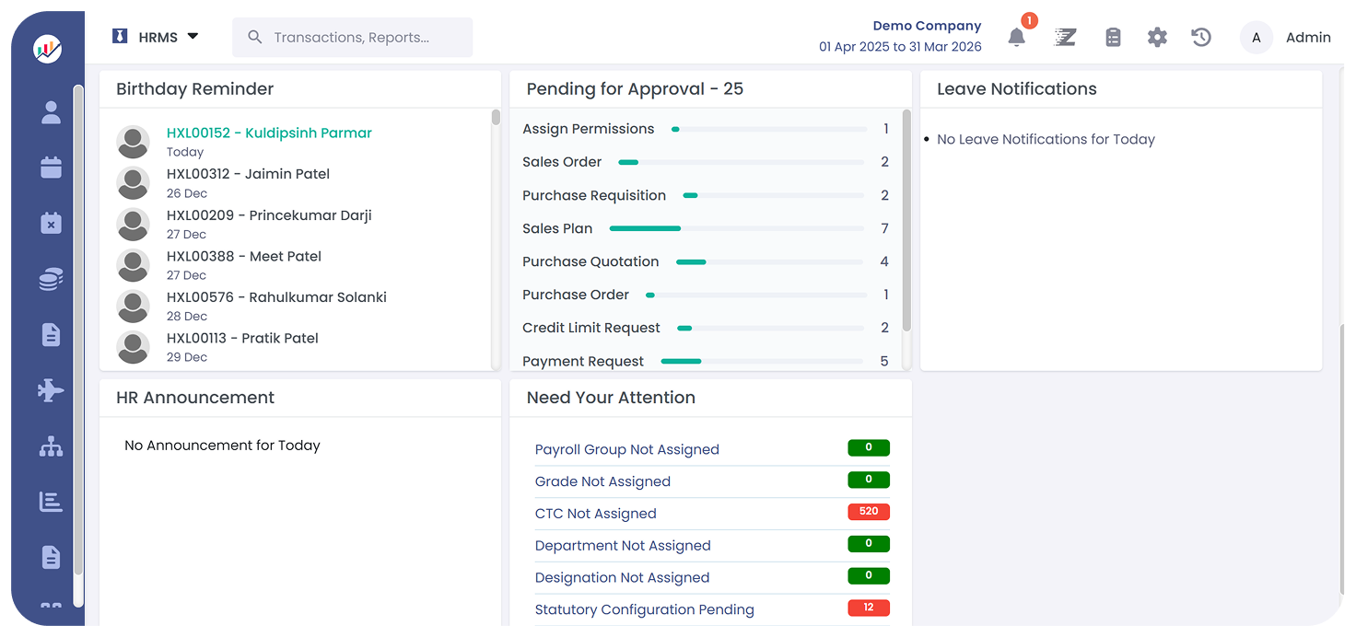Screen dimensions: 1356x637
Task: Open the clipboard icon in top bar
Action: [1113, 38]
